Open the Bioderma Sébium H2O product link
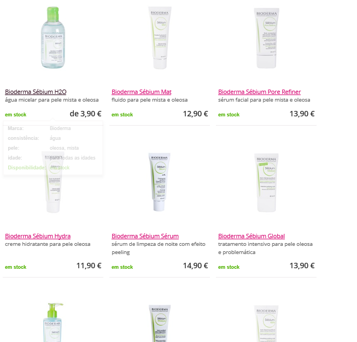357x342 pixels. click(x=36, y=92)
